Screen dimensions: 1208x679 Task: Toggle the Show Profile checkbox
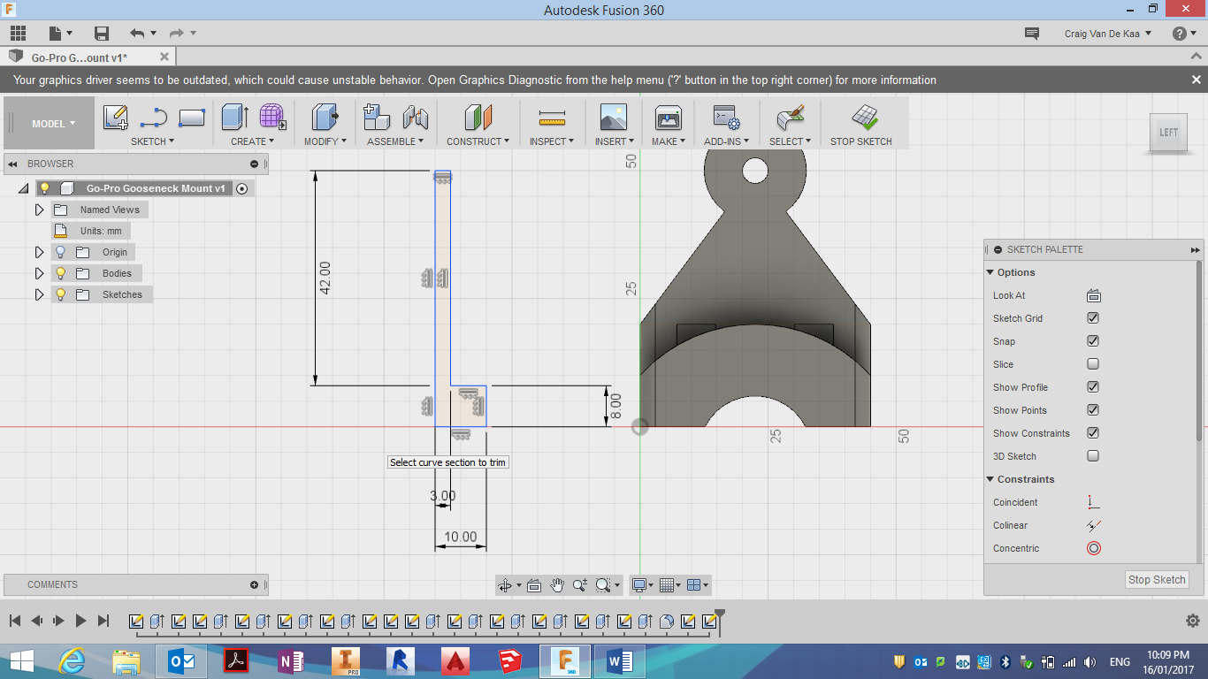point(1093,387)
